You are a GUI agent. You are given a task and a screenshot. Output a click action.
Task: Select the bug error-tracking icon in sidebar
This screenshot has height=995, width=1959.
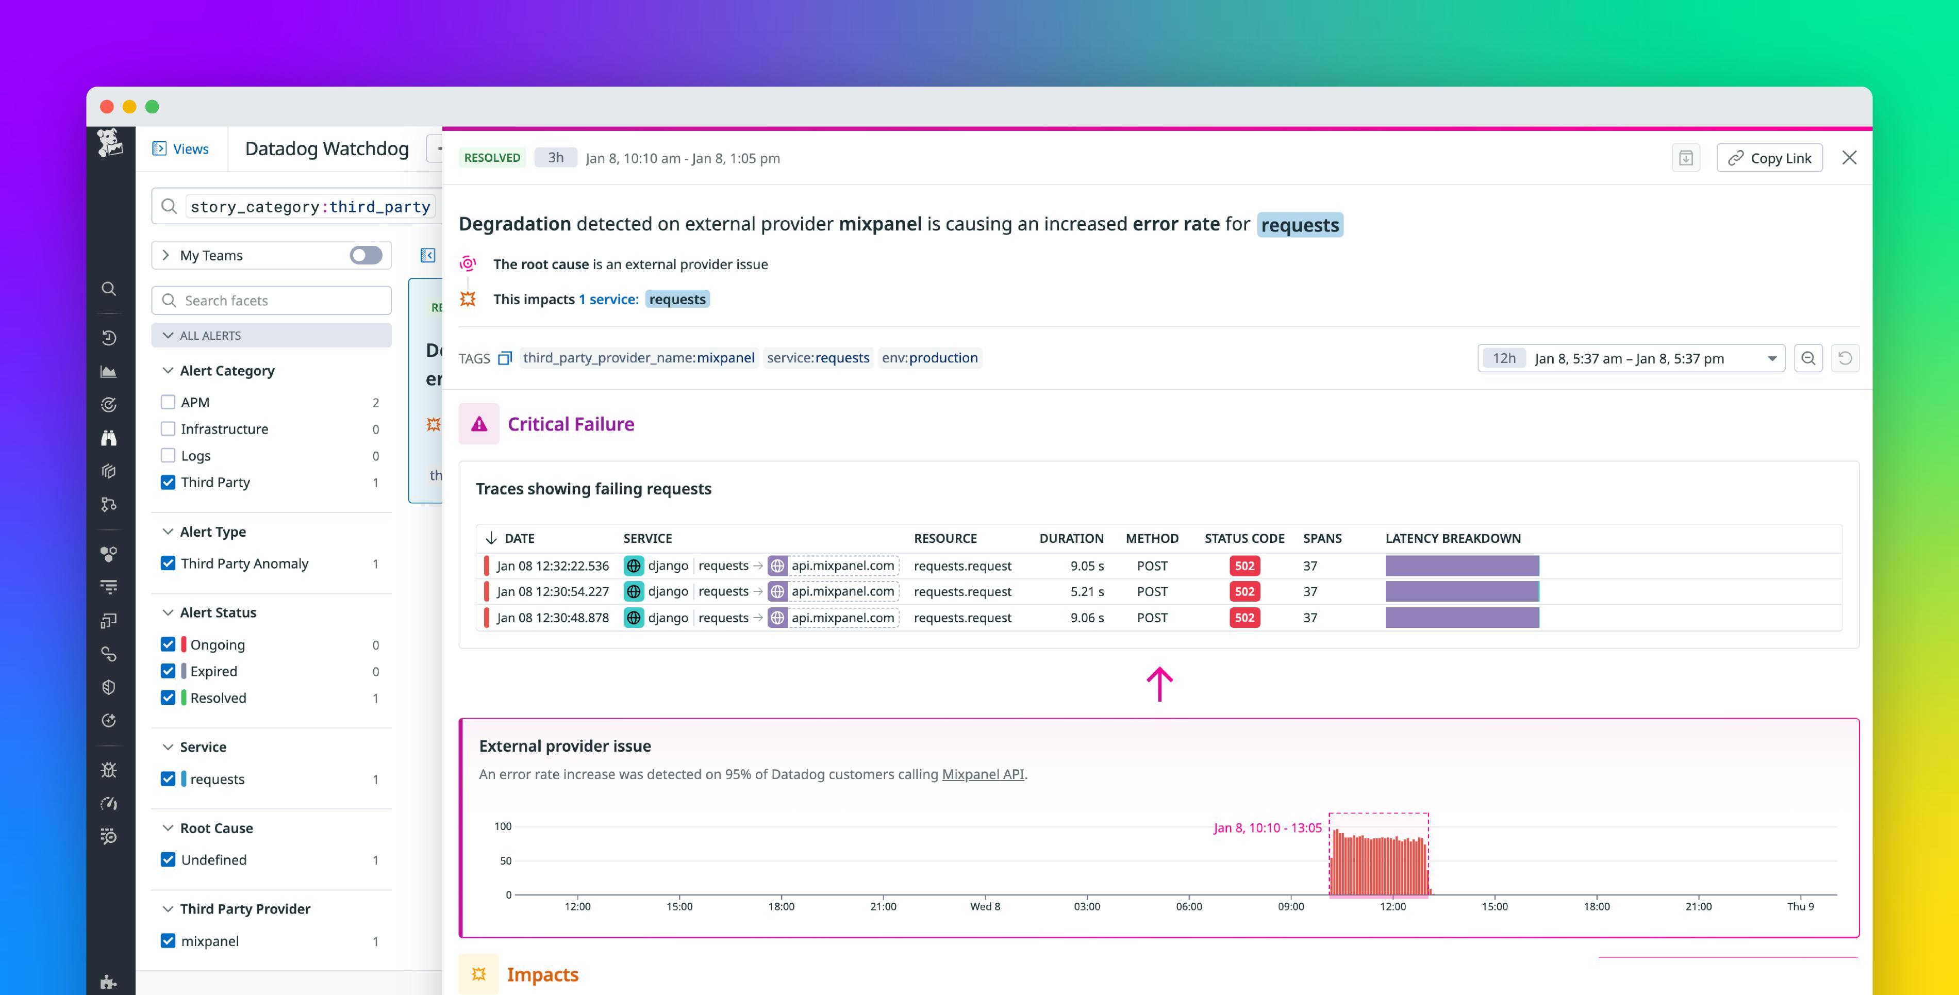(x=109, y=770)
